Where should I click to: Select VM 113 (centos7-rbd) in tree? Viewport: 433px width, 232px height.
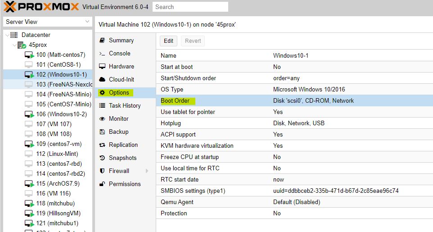(48, 164)
